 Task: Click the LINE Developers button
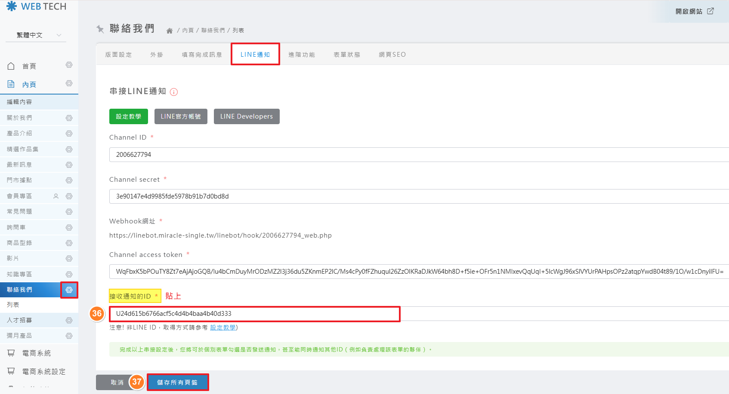coord(247,116)
